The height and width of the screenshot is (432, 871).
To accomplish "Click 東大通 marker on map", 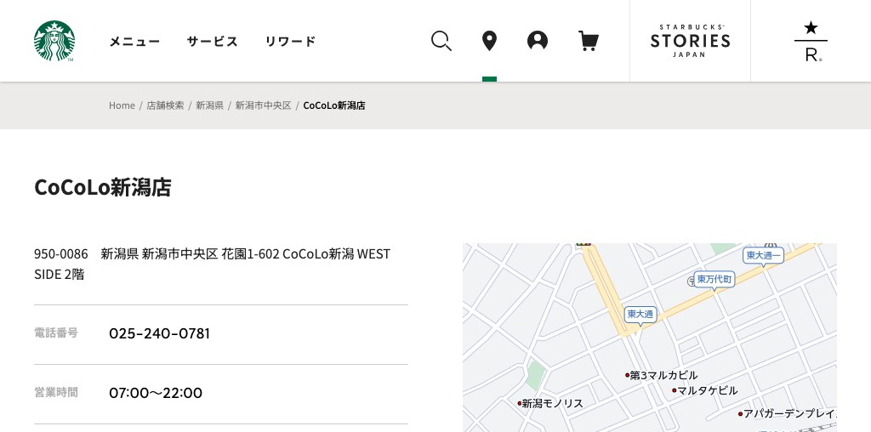I will click(x=640, y=315).
